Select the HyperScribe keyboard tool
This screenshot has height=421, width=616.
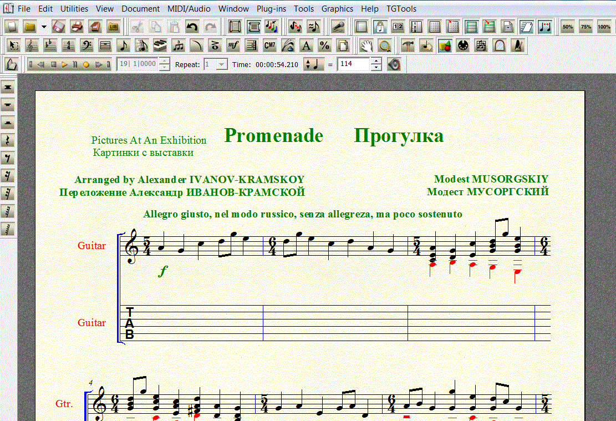coord(160,45)
